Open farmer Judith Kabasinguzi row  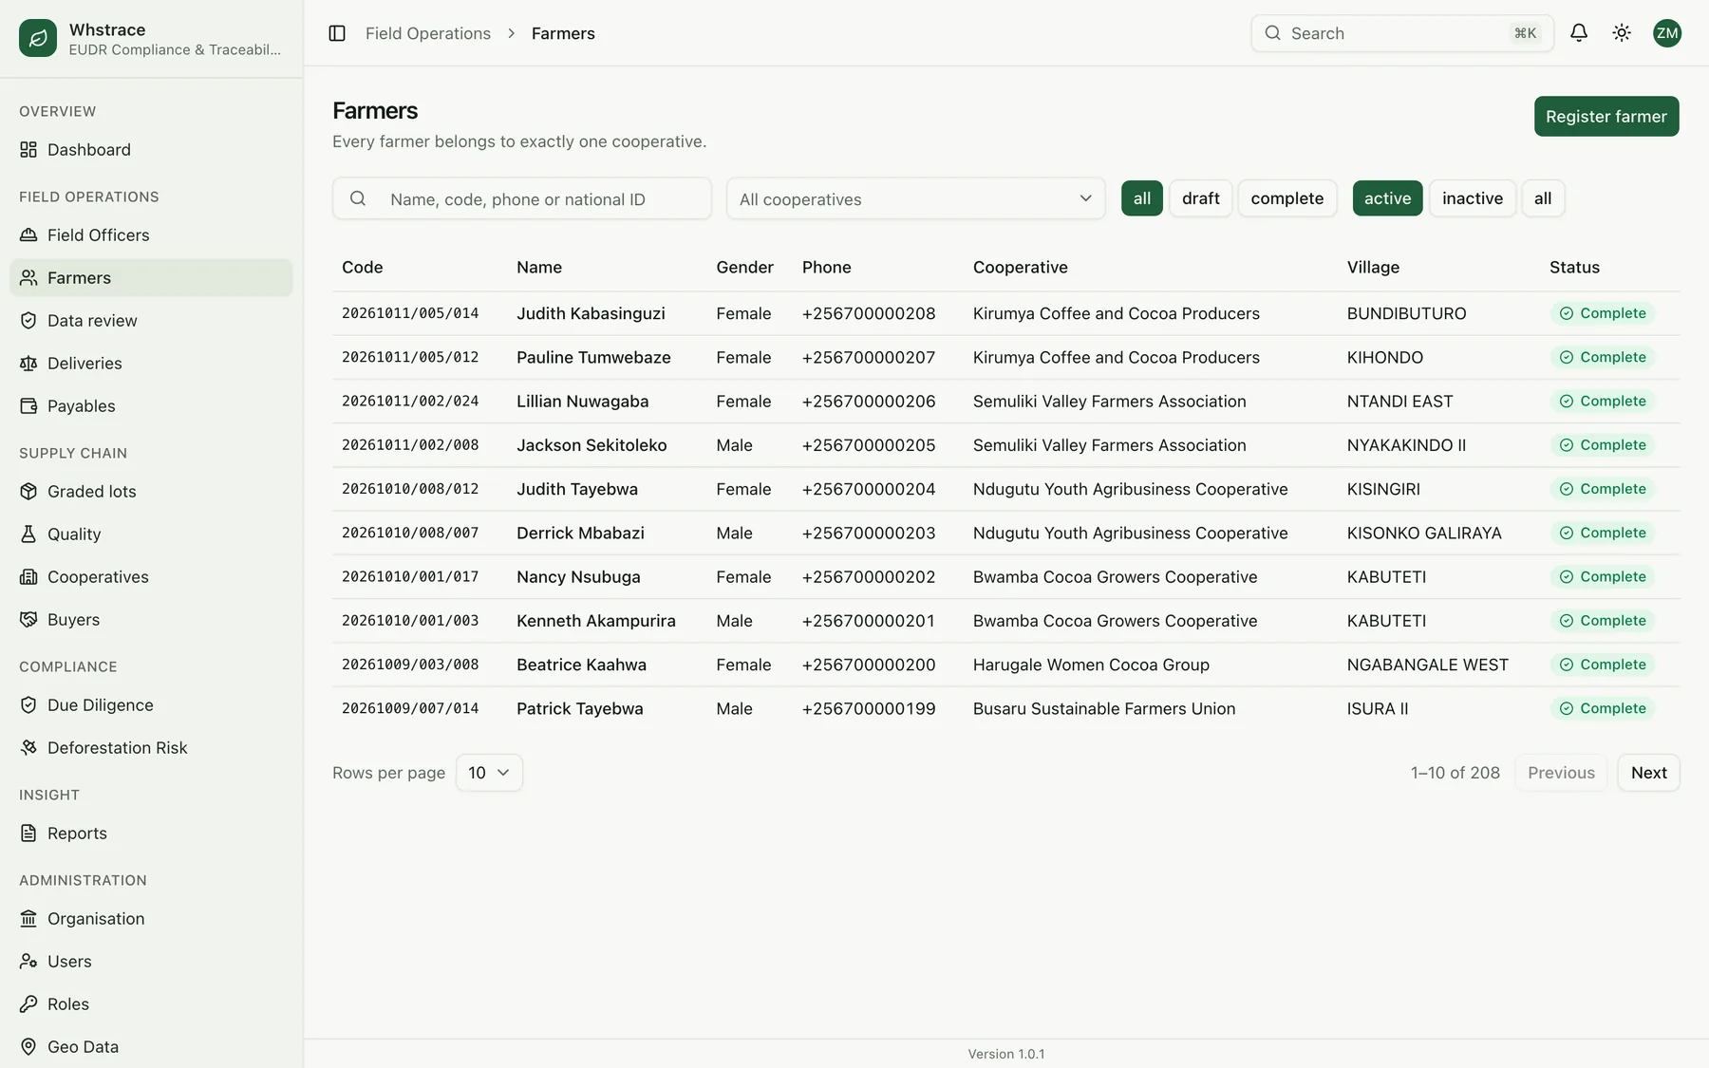(x=1006, y=313)
